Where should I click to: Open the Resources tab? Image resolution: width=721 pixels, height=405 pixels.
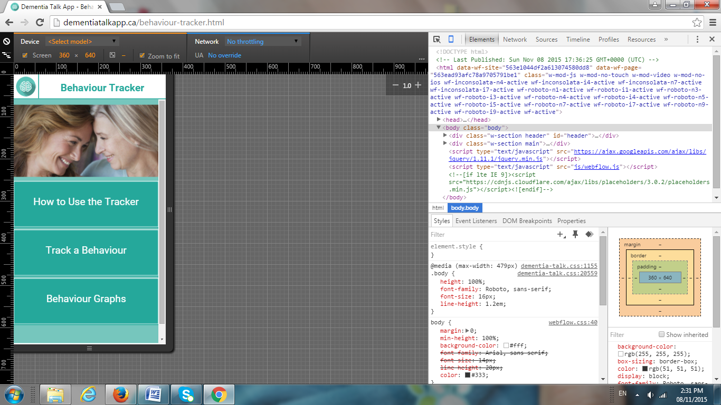pyautogui.click(x=642, y=40)
